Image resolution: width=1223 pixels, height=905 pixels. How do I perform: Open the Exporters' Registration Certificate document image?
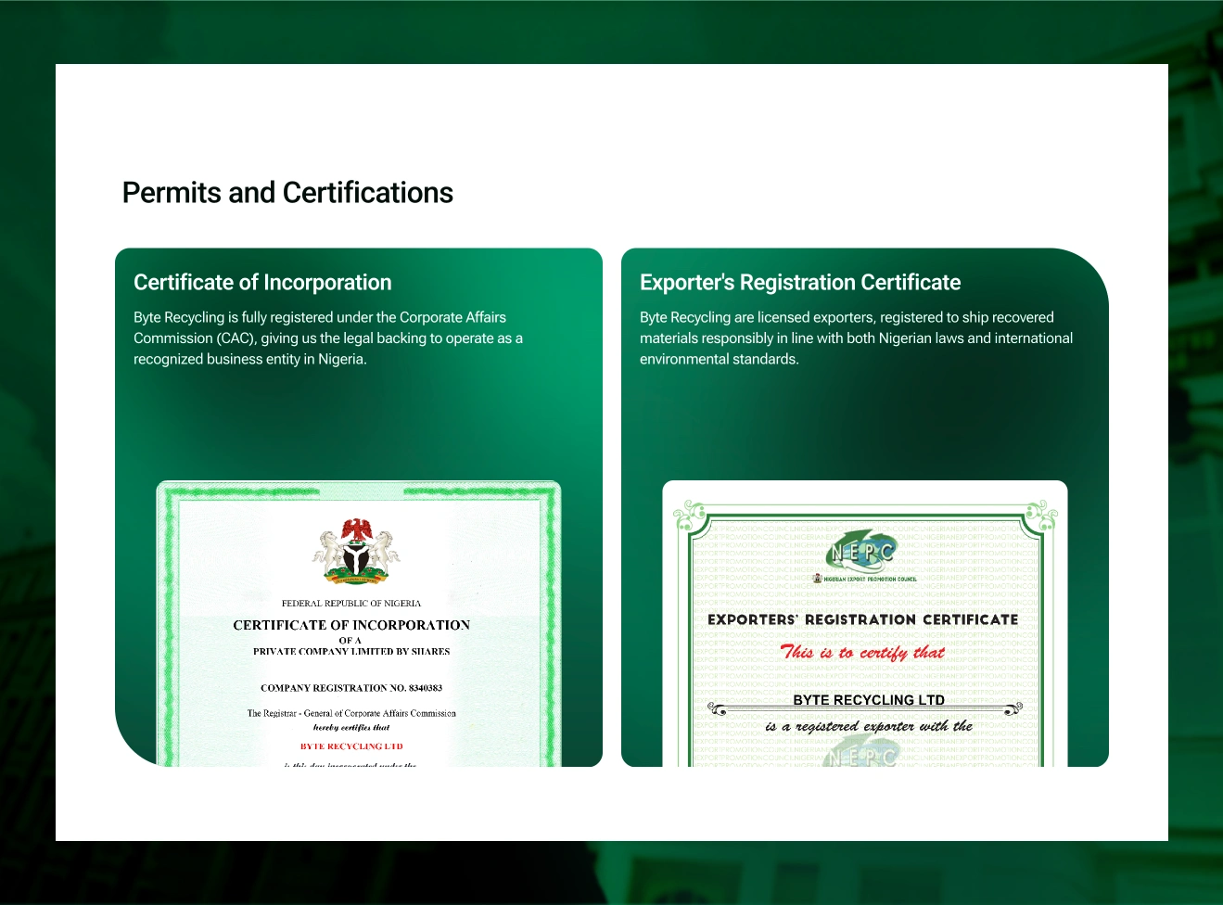pyautogui.click(x=865, y=623)
